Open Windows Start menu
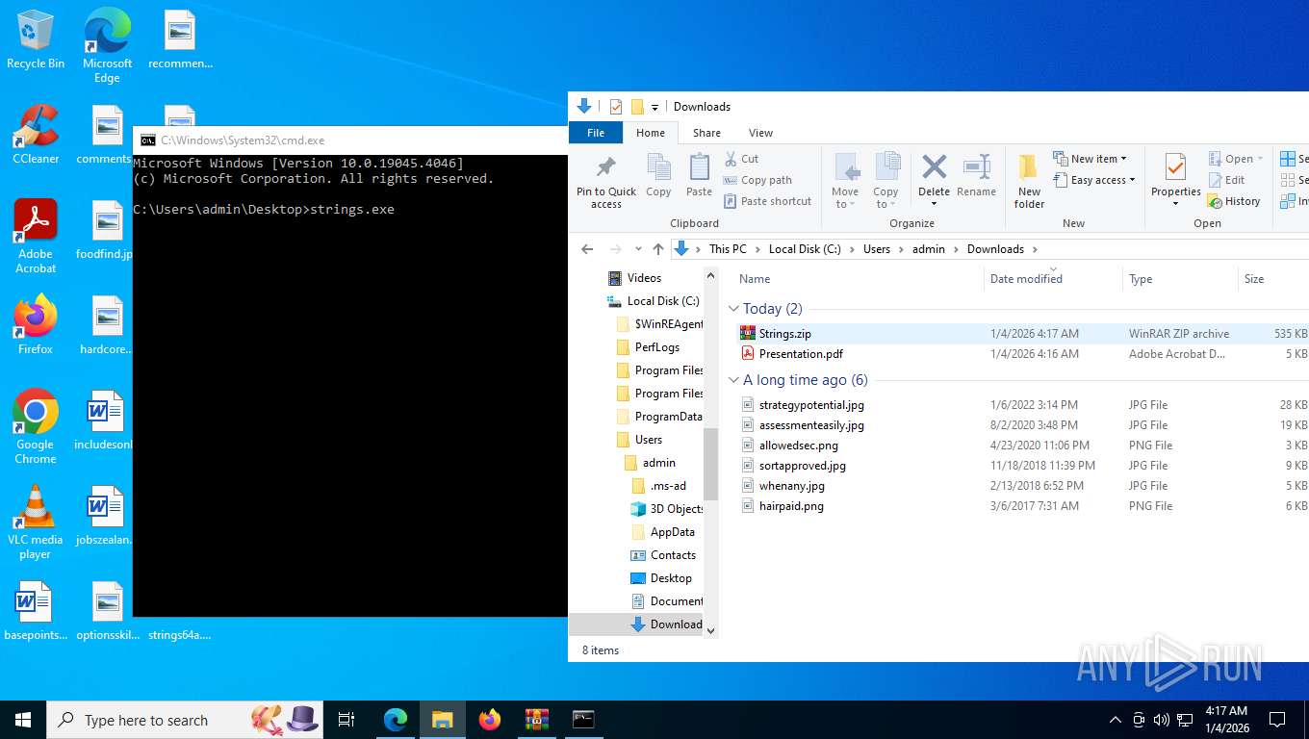Viewport: 1309px width, 739px height. 23,719
